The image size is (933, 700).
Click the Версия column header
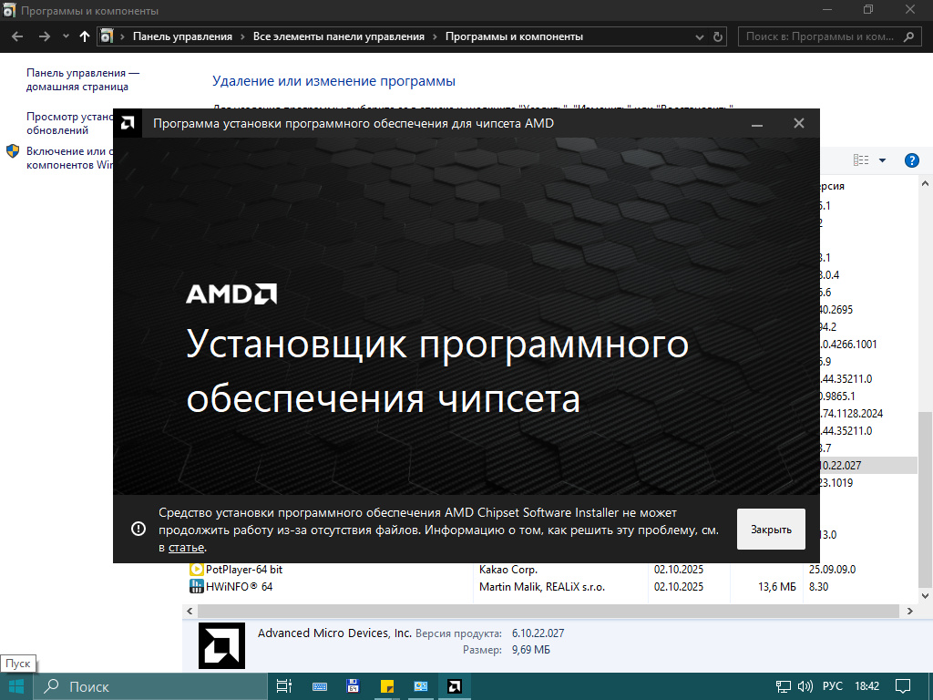coord(831,186)
